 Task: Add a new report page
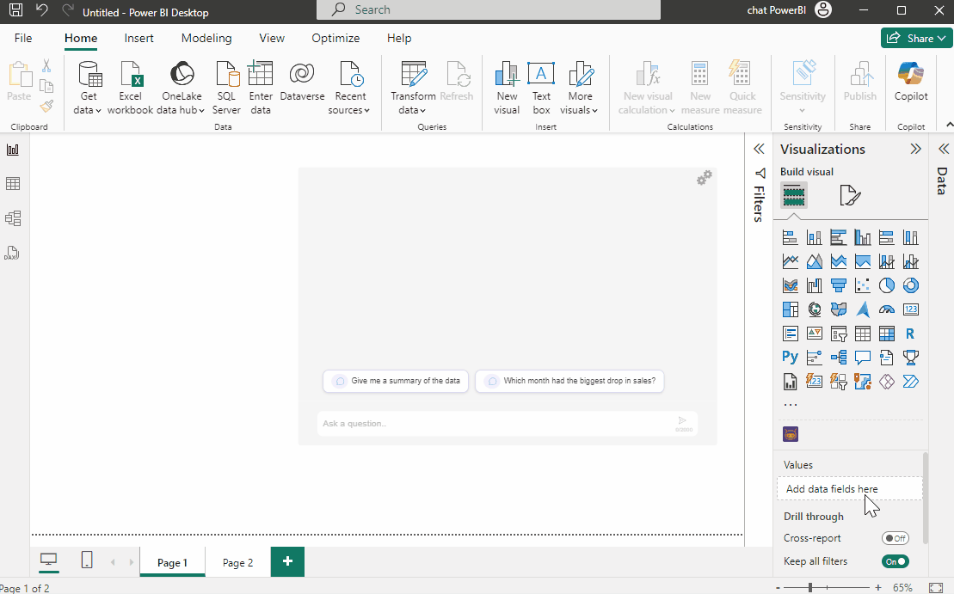(x=288, y=561)
